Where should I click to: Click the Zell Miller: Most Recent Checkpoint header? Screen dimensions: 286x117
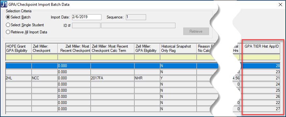point(74,49)
